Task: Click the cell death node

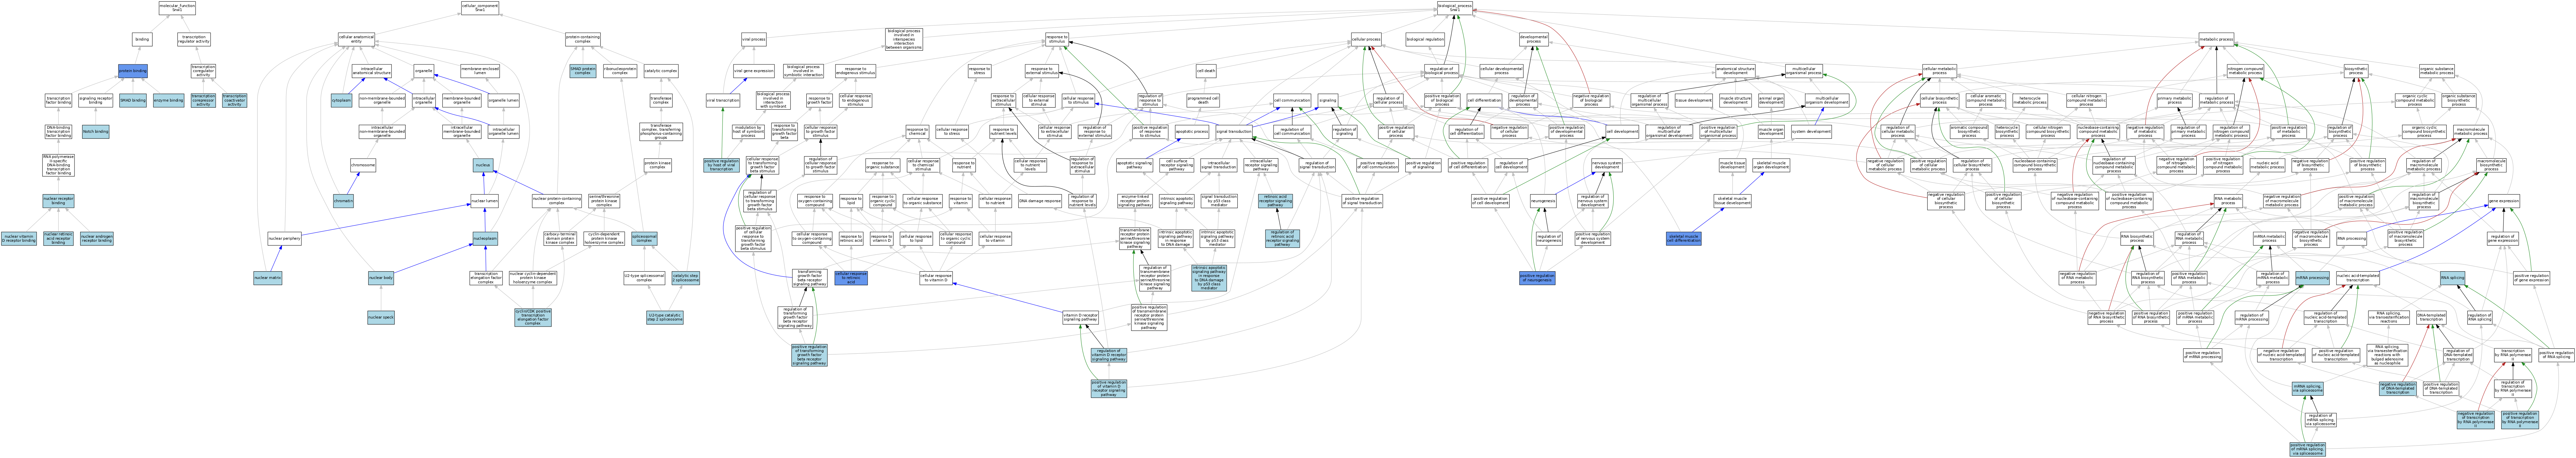Action: click(x=1206, y=71)
